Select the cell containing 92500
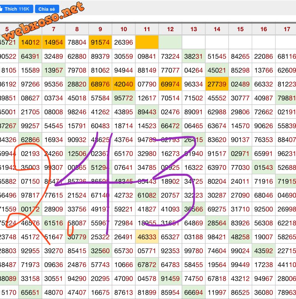Viewport: 296px width, 299px height. pos(264,209)
